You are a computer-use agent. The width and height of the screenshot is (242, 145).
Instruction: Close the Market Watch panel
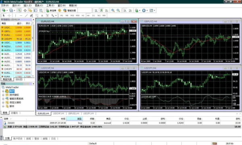click(33, 20)
